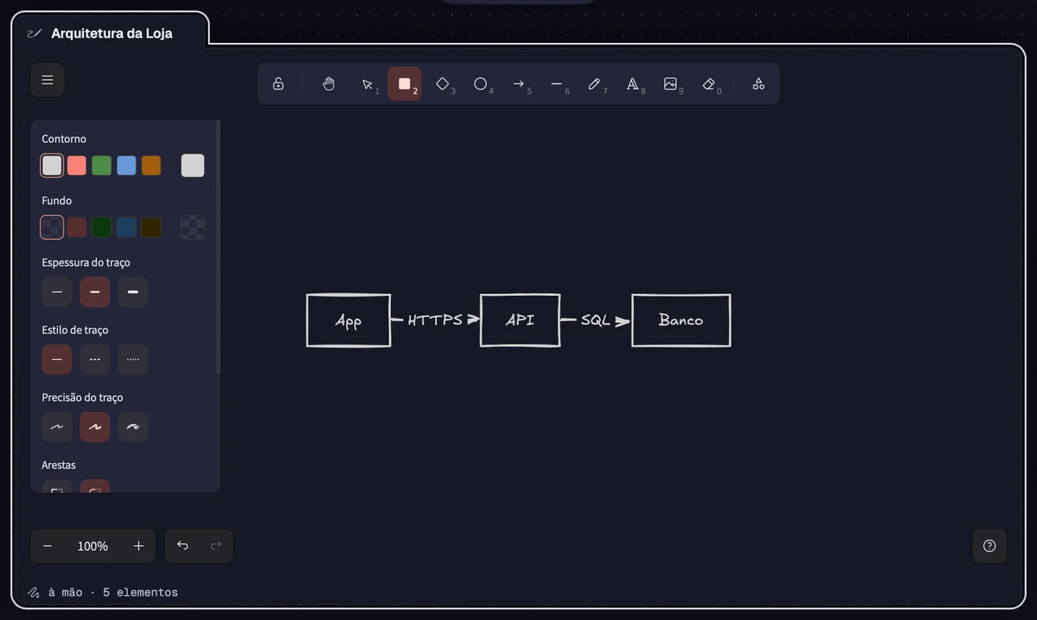The image size is (1037, 620).
Task: Select the Eraser tool
Action: point(709,84)
